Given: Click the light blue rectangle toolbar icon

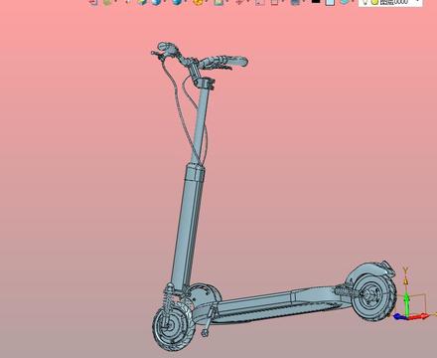Looking at the screenshot, I should coord(330,2).
